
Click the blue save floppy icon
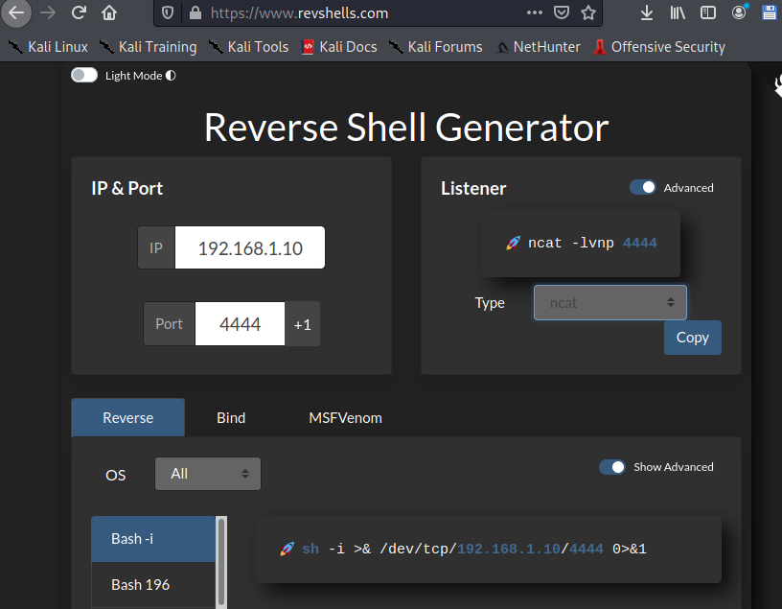click(770, 12)
